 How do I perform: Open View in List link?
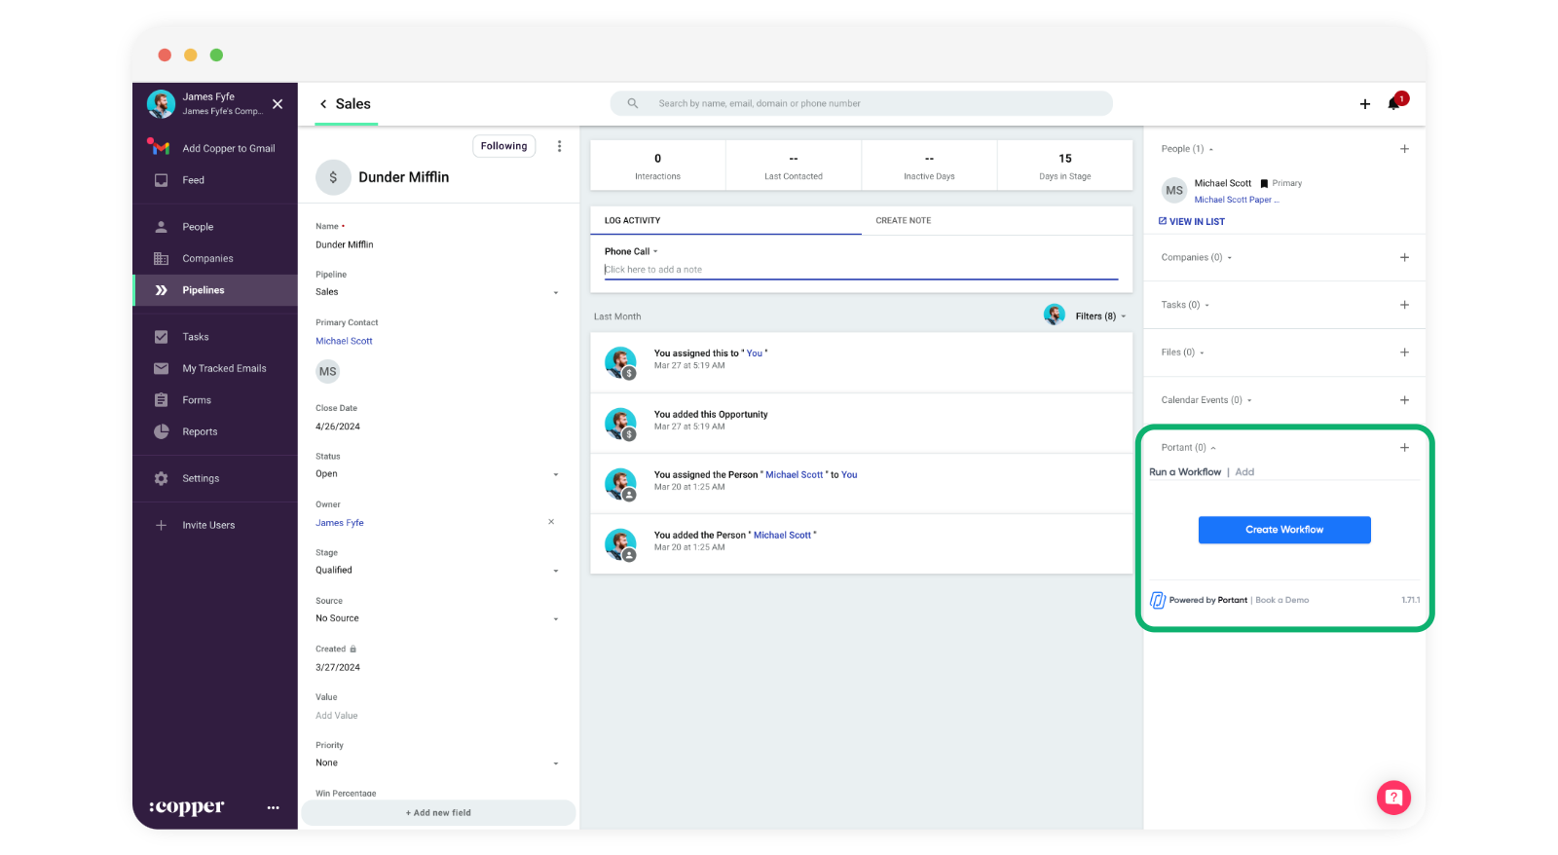click(1192, 222)
